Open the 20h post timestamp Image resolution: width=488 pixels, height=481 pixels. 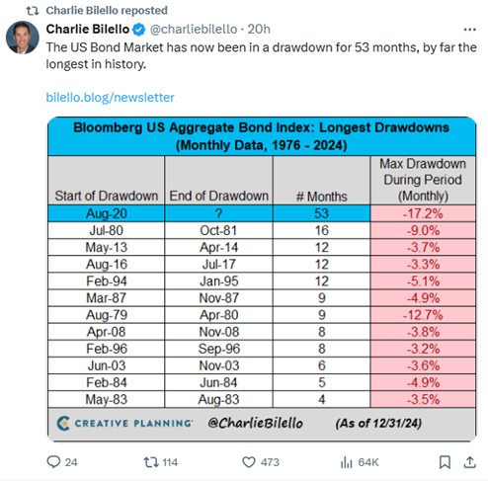[x=259, y=30]
